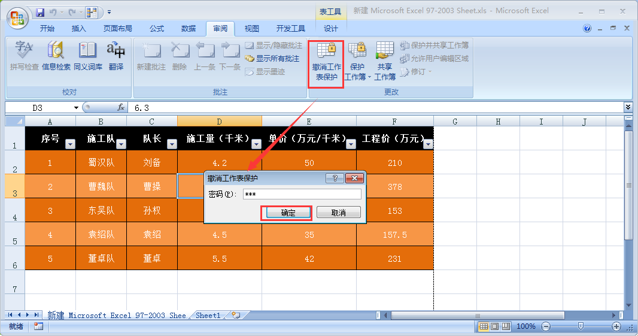Click 保护工作簿 protect workbook

357,61
